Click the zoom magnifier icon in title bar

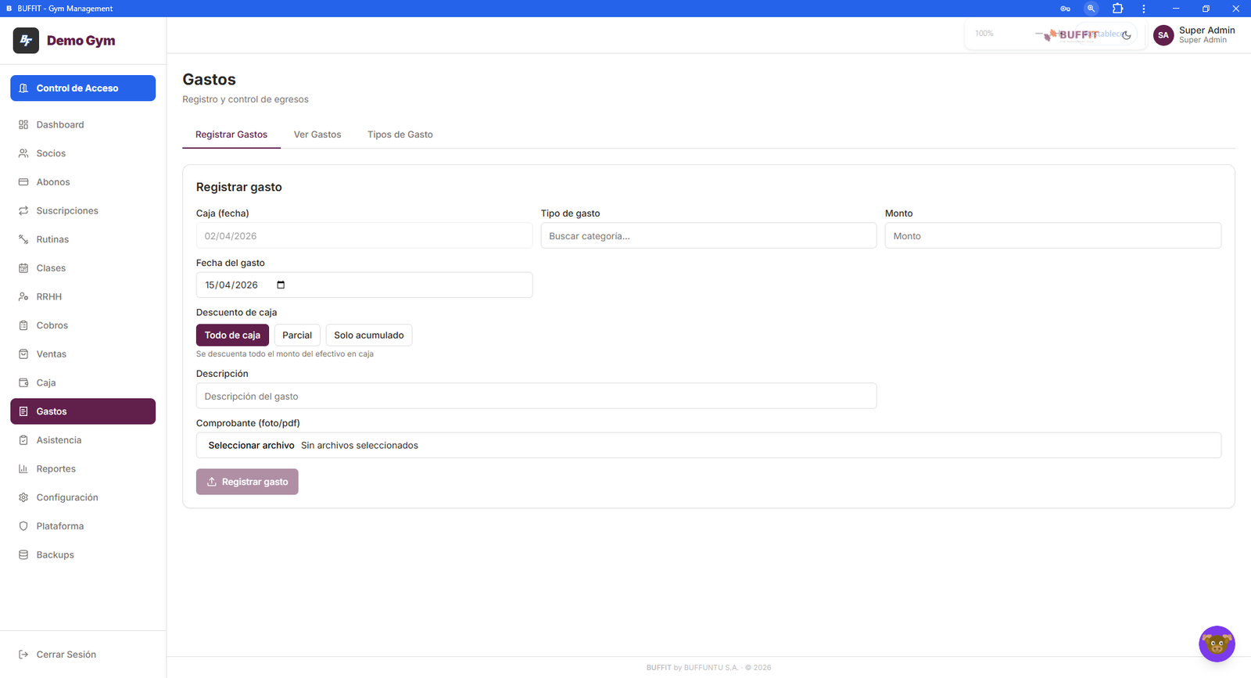point(1091,9)
